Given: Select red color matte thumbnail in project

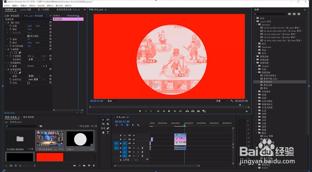Looking at the screenshot, I should [50, 157].
